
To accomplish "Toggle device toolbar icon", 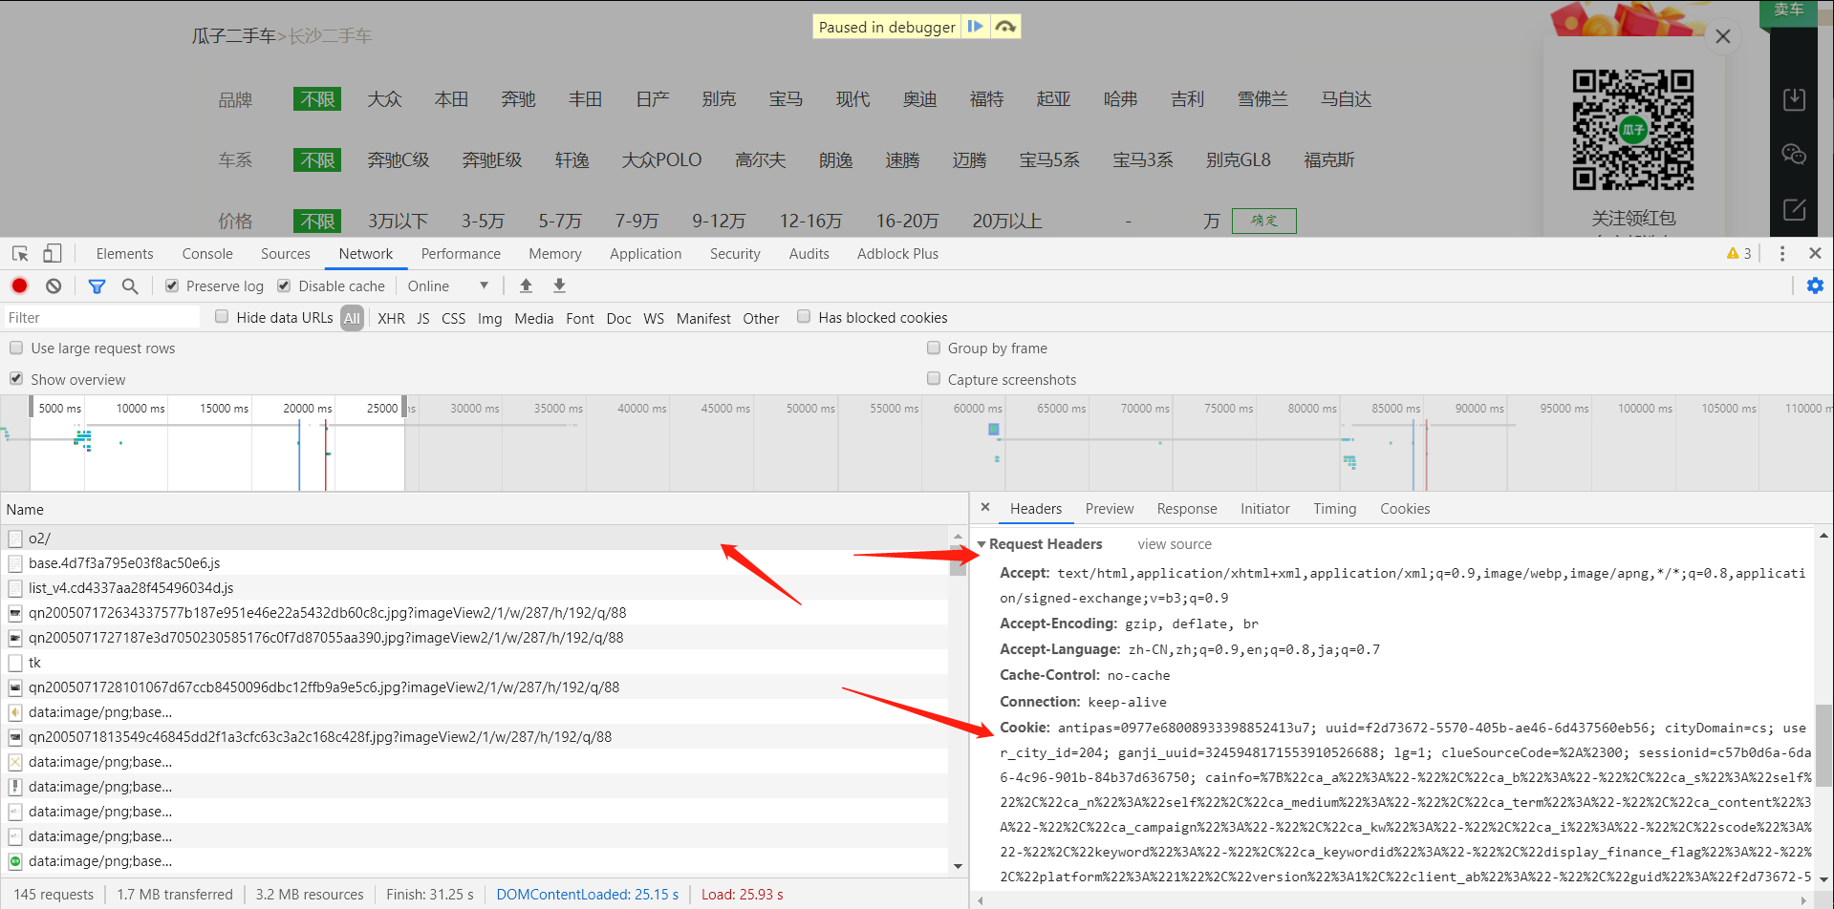I will [53, 253].
